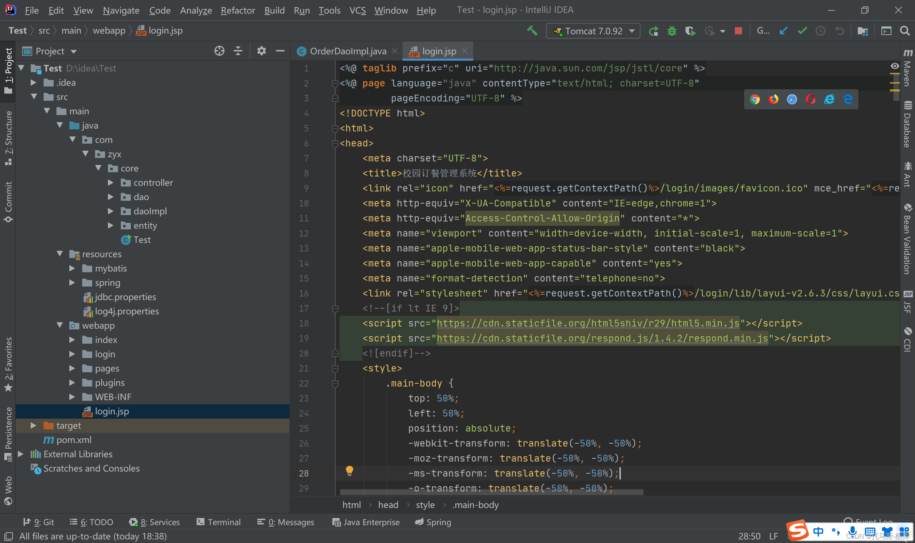Open the Terminal tool window

(218, 522)
